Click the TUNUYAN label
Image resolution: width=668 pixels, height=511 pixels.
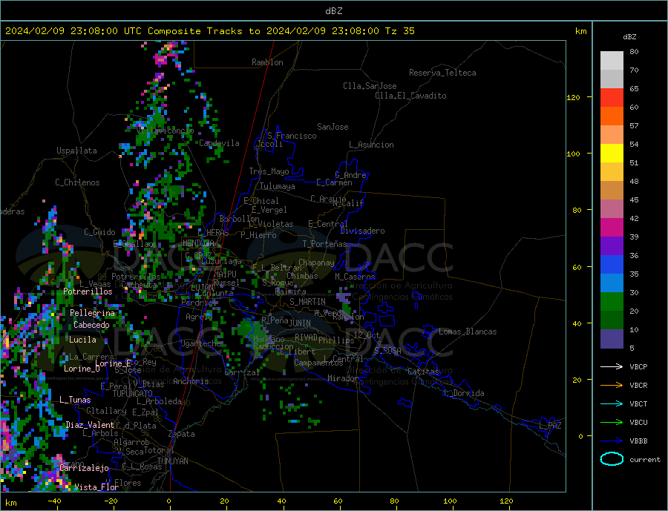[x=172, y=461]
